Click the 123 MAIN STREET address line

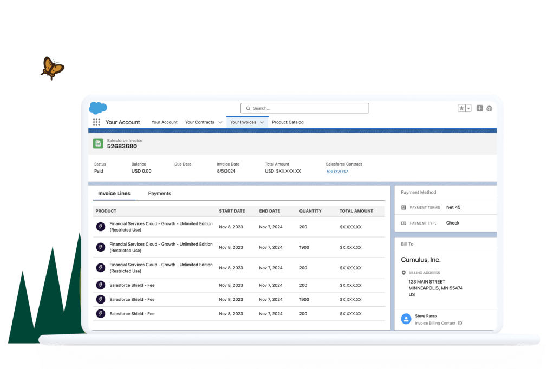tap(427, 282)
